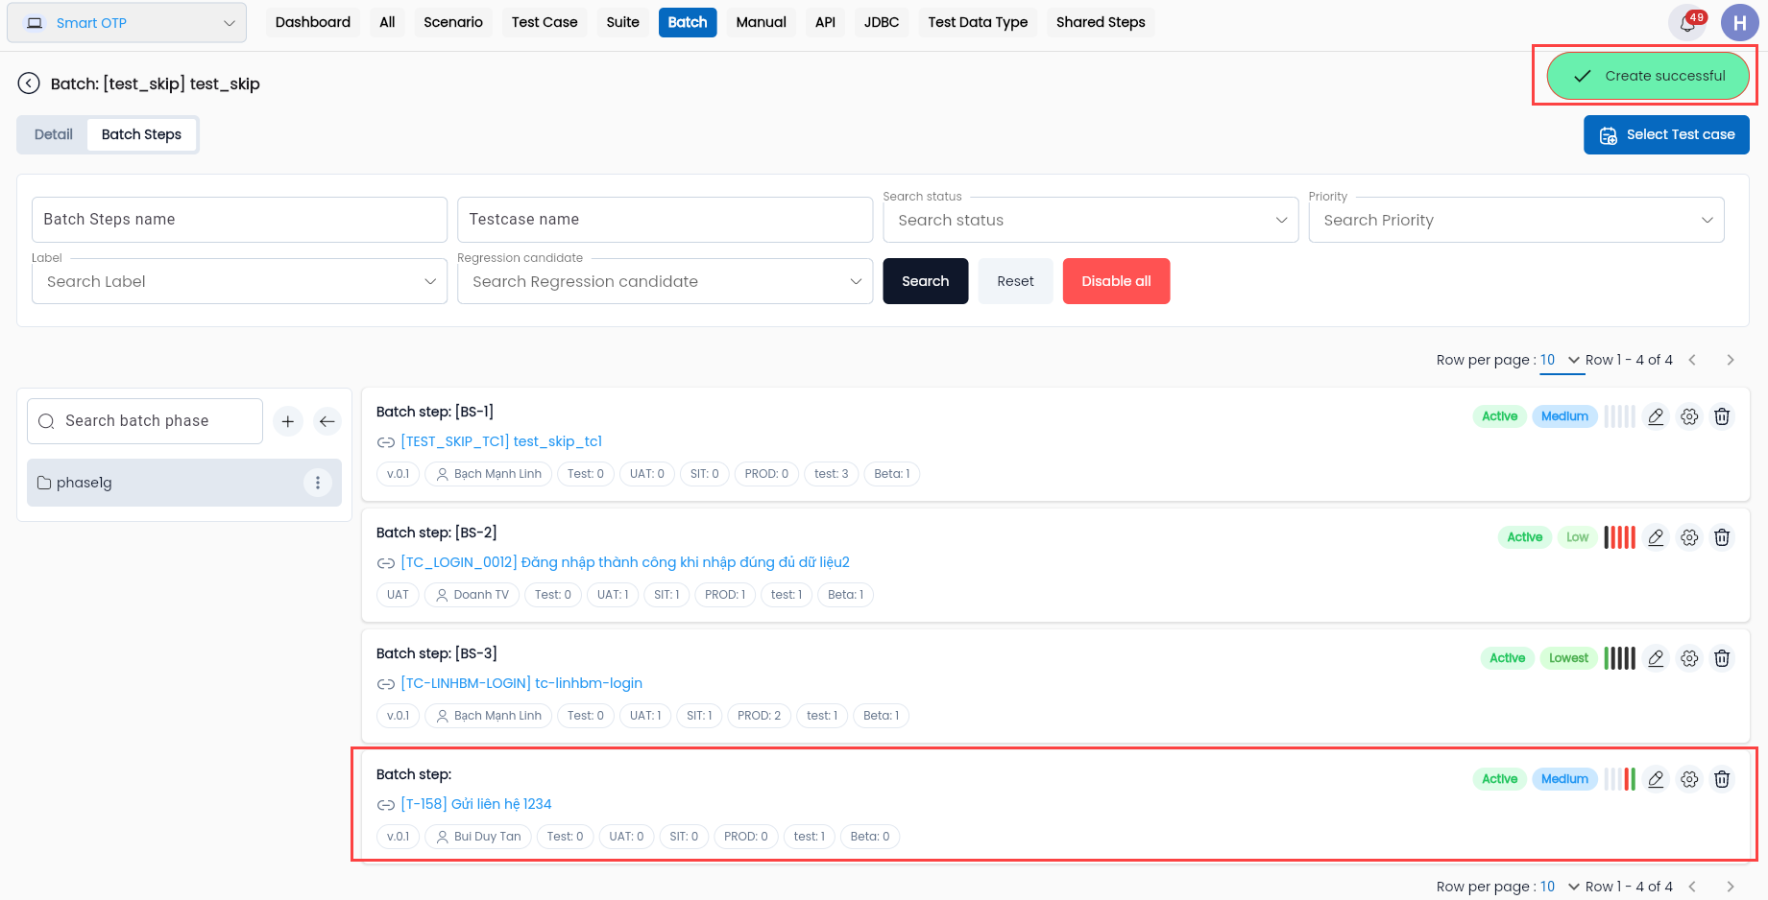Switch to the Detail tab
This screenshot has height=900, width=1768.
(54, 134)
